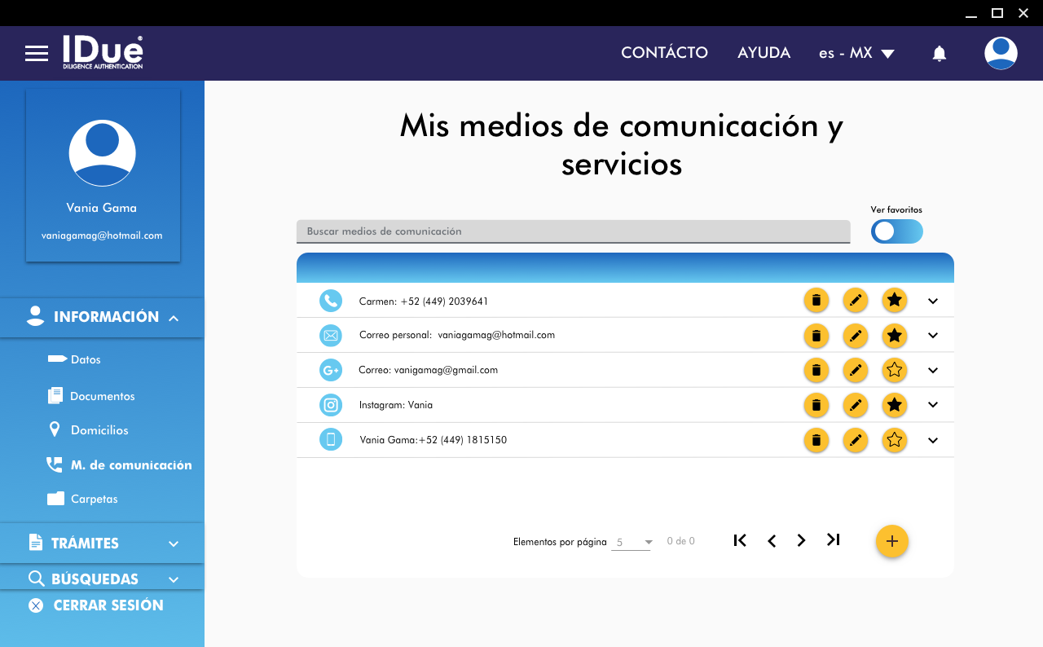Click the notifications bell icon

point(939,54)
